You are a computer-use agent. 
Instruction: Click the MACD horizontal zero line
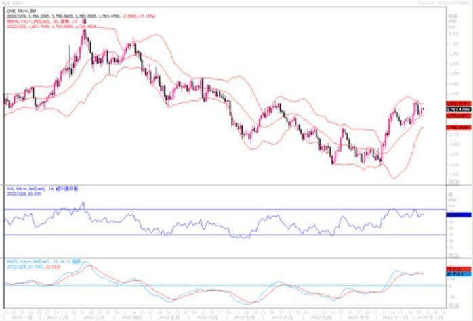click(203, 285)
